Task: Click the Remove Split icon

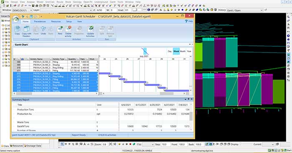Action: pos(110,29)
